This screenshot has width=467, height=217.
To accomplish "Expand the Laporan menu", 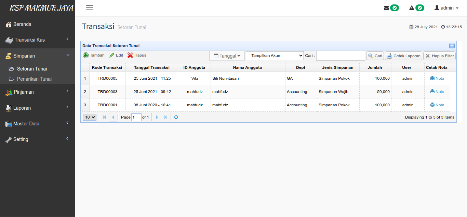I will [38, 108].
